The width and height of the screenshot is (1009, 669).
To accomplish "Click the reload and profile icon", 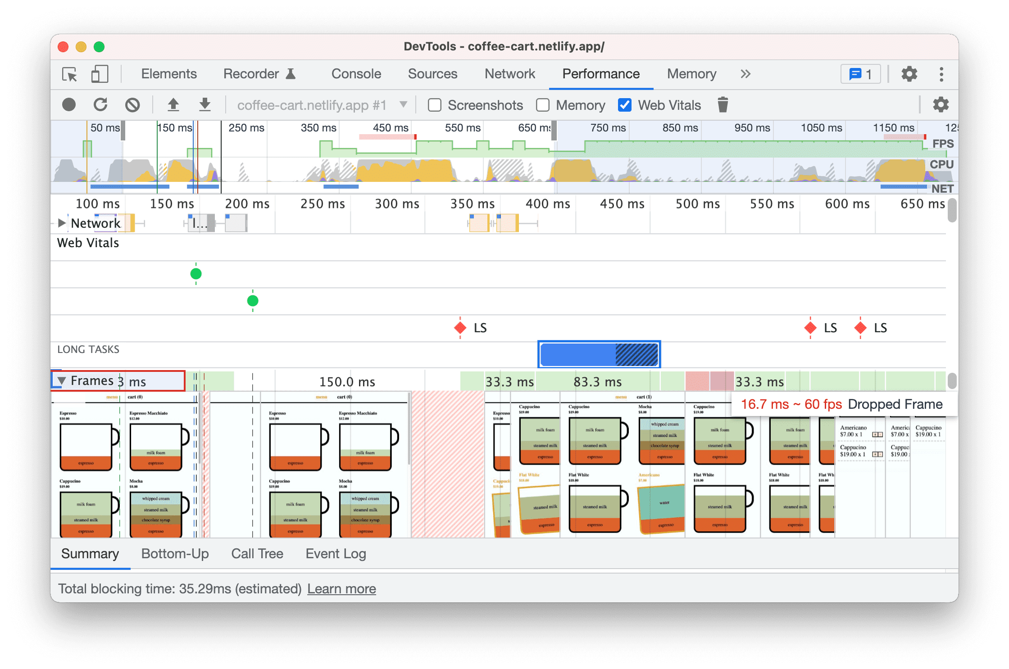I will [100, 104].
